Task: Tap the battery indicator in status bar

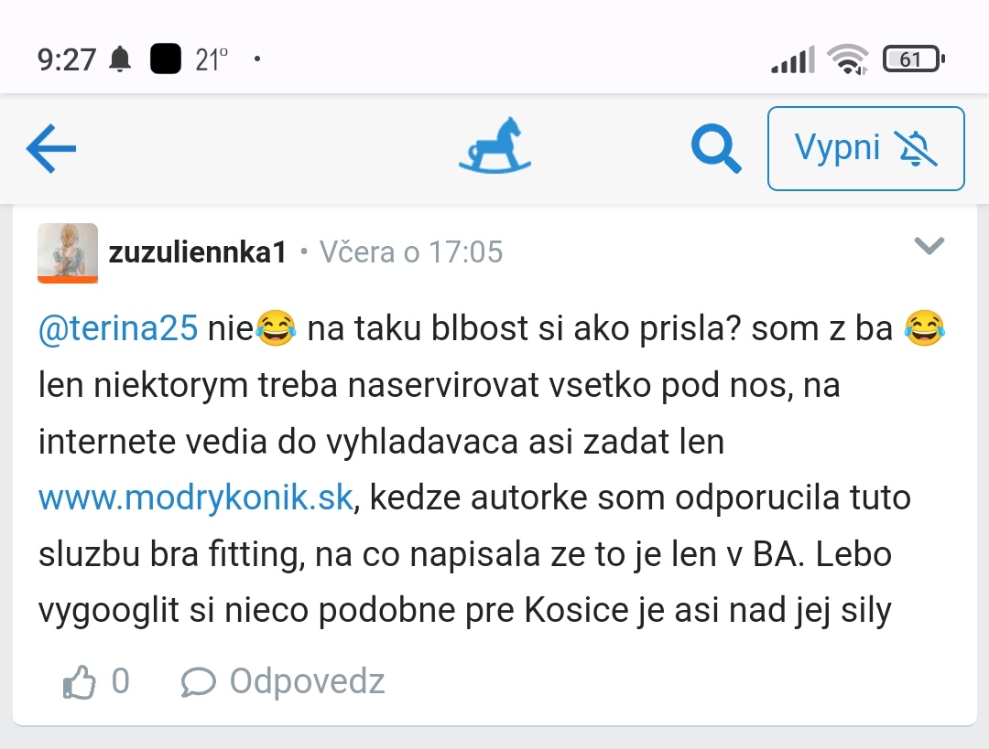Action: [x=913, y=60]
